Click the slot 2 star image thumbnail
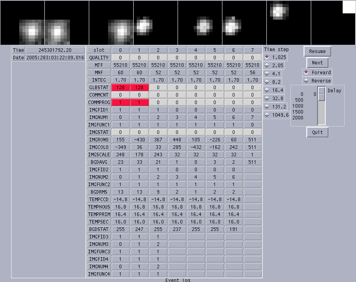This screenshot has height=282, width=356. click(x=111, y=23)
